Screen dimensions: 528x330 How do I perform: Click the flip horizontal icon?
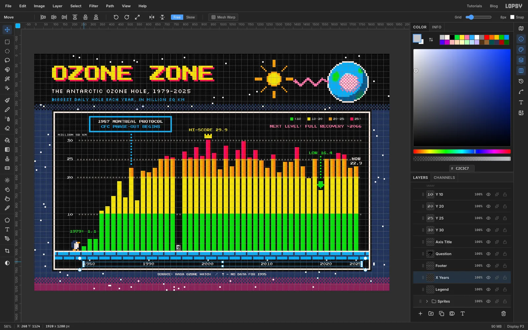(151, 17)
